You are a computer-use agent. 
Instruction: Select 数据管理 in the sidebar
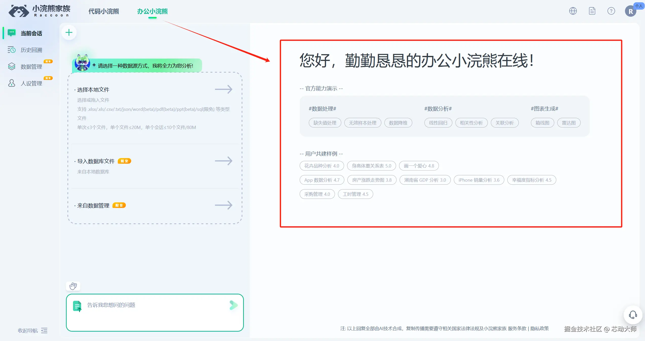(31, 67)
